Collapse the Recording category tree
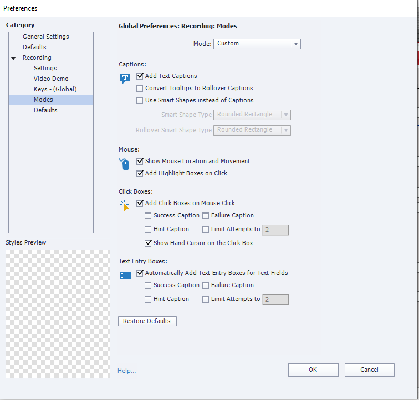 [x=13, y=58]
